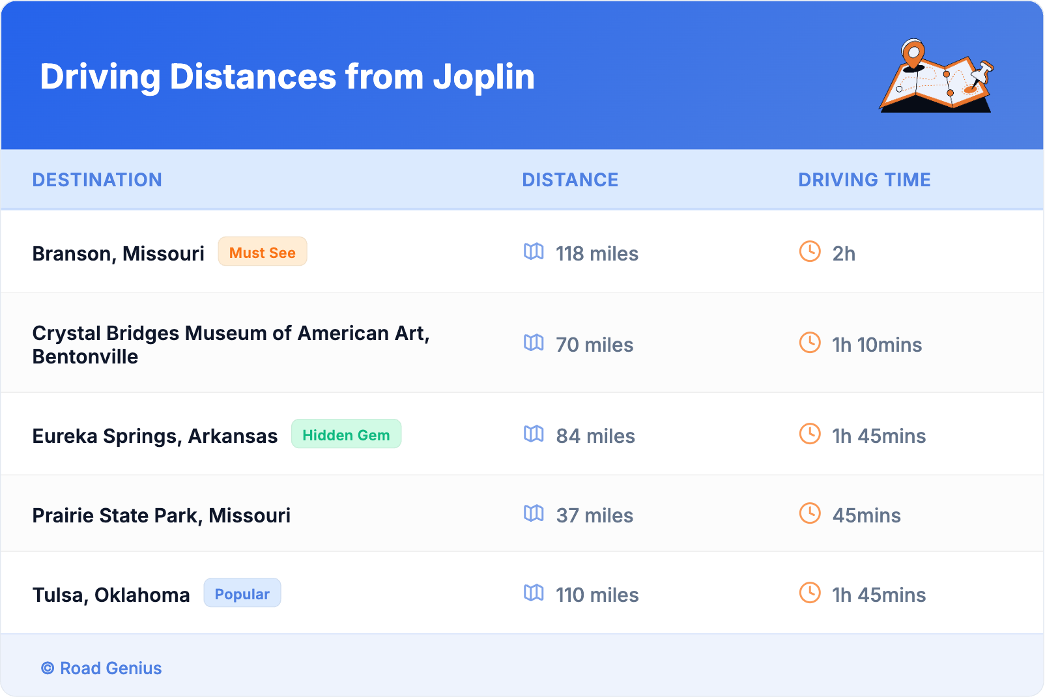Select the Must See badge

click(262, 252)
